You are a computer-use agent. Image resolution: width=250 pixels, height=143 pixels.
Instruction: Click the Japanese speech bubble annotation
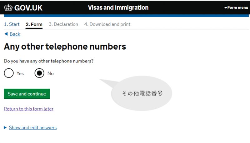[142, 93]
